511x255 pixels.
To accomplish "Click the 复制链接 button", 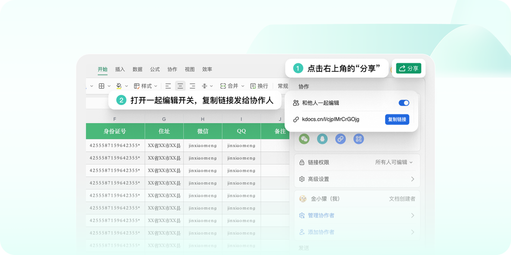I will coord(397,119).
